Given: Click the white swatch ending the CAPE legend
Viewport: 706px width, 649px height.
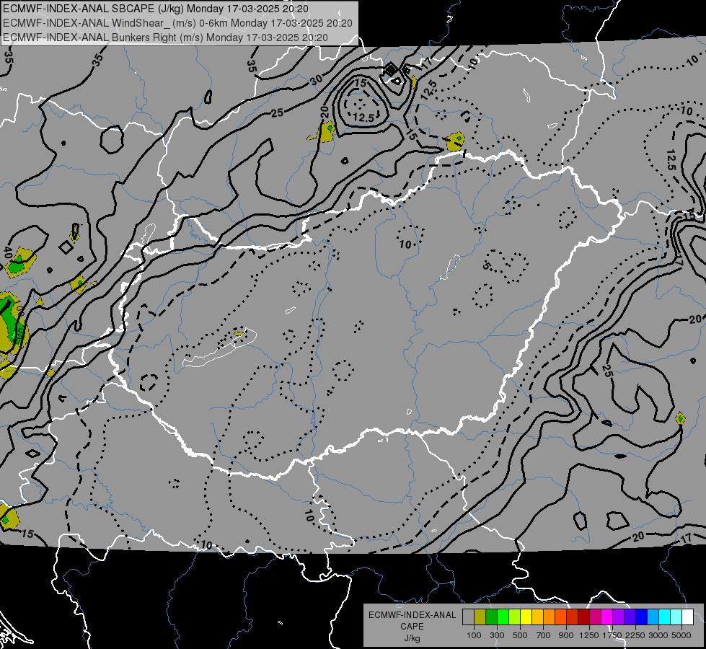Looking at the screenshot, I should 687,617.
